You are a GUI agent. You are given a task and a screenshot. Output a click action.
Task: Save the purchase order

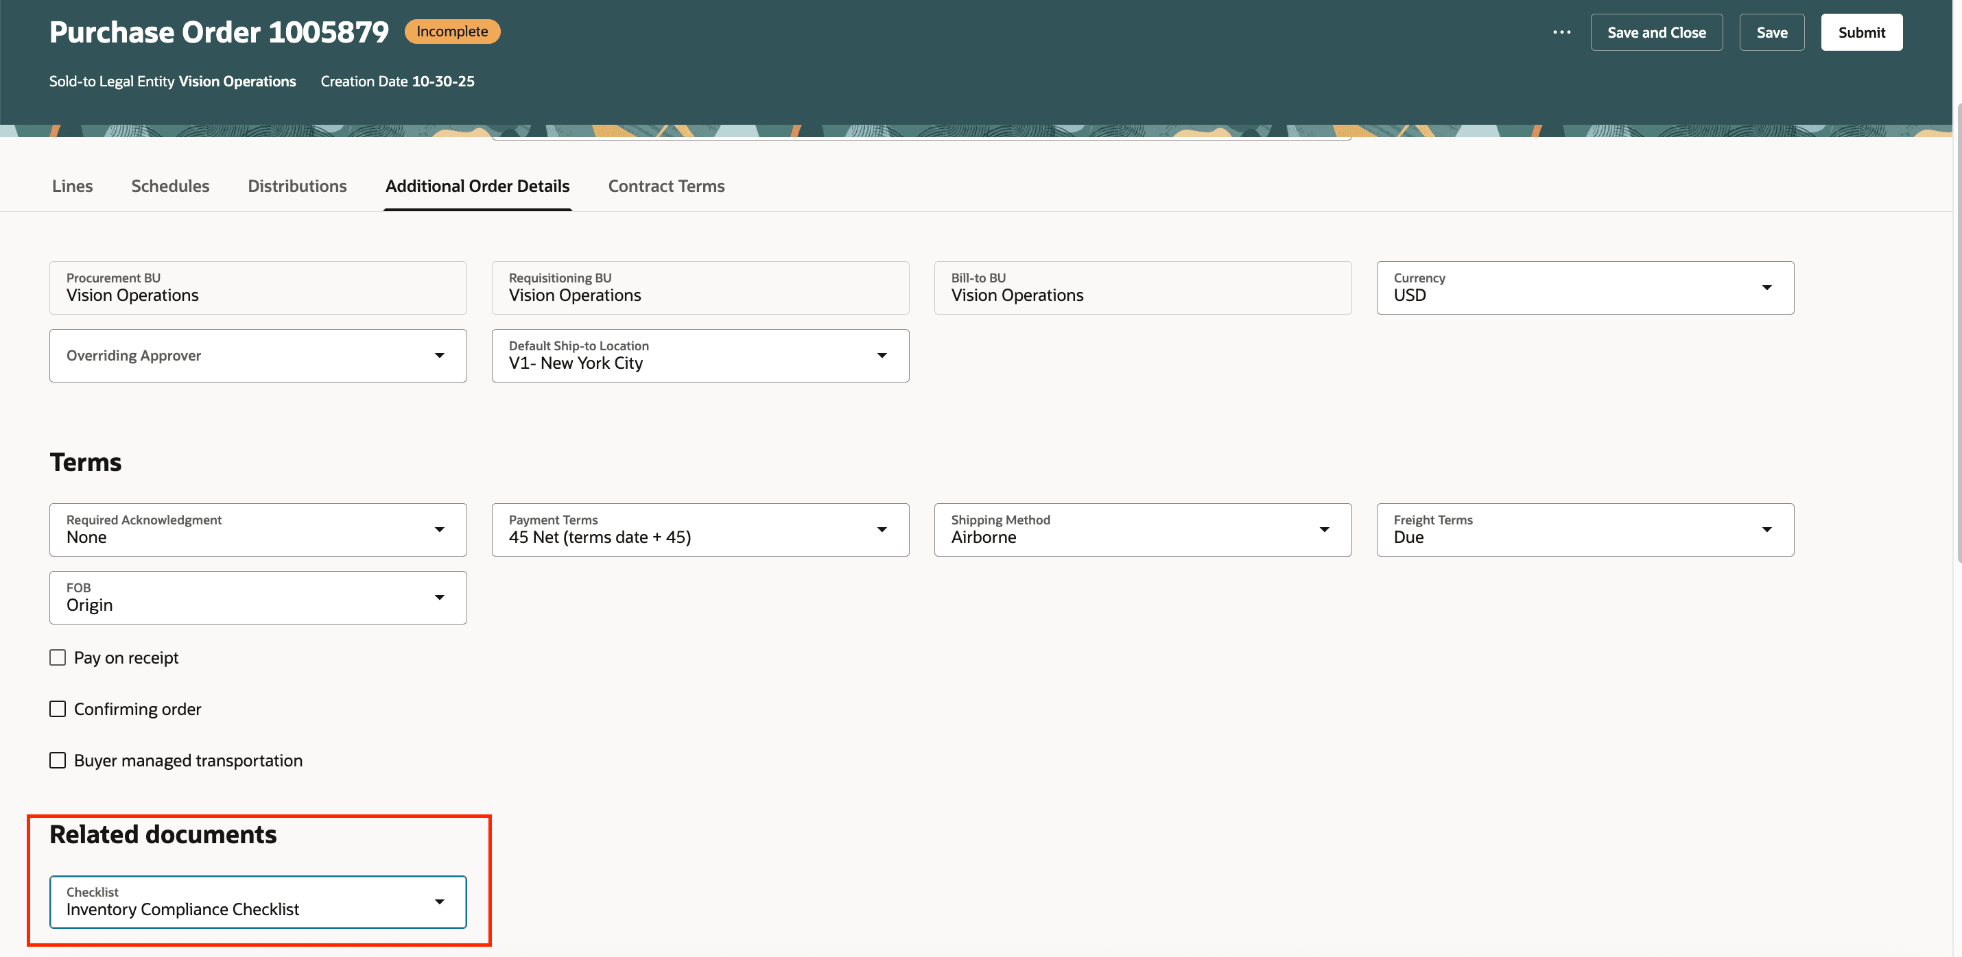[1771, 32]
